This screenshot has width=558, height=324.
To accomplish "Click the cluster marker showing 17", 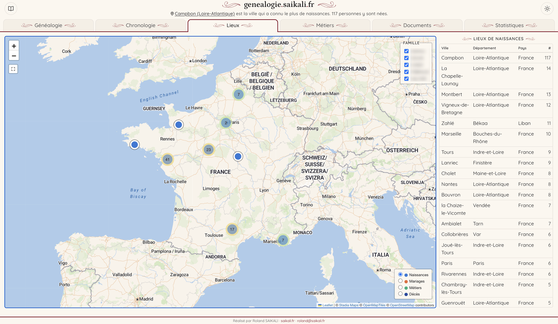I will pos(232,229).
